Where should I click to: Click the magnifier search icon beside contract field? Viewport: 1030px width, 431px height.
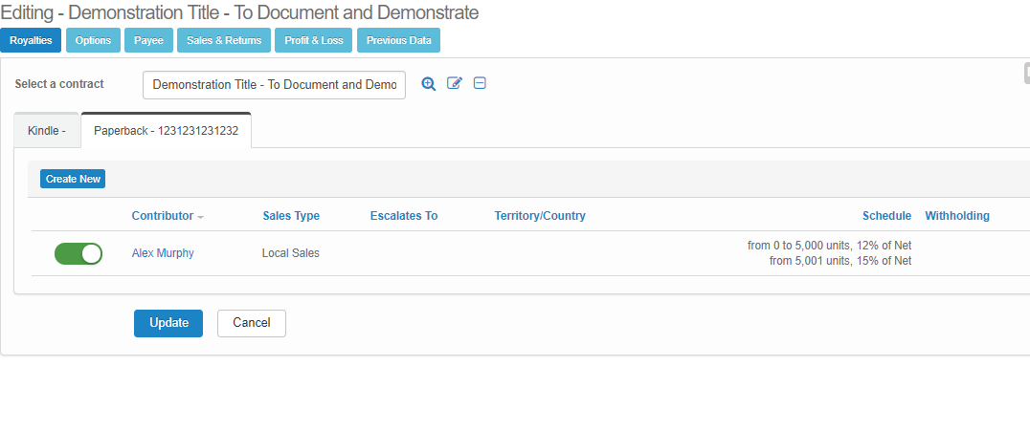pos(429,84)
